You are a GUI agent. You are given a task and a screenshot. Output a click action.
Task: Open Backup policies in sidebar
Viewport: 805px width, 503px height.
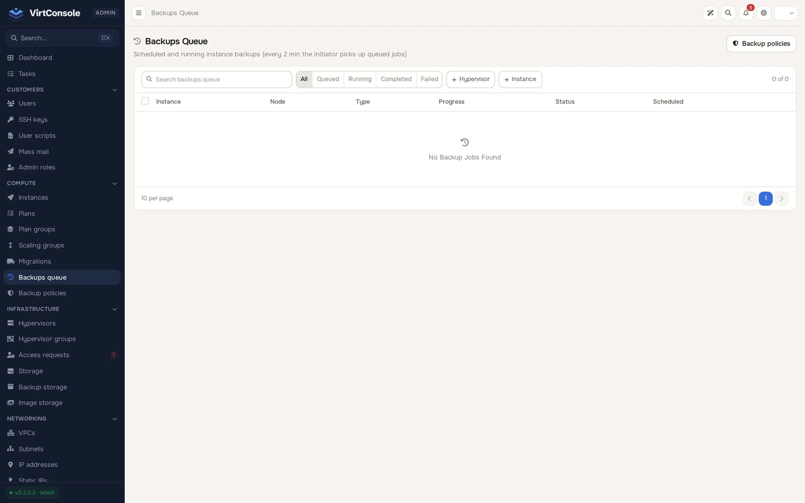62,293
